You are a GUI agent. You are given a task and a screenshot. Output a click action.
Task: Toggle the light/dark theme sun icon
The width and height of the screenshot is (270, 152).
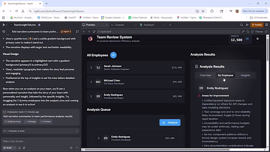coord(258,39)
